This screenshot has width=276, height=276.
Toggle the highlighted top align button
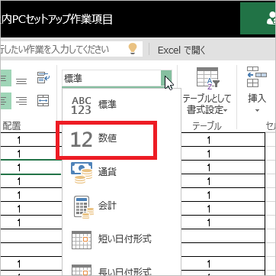click(5, 78)
